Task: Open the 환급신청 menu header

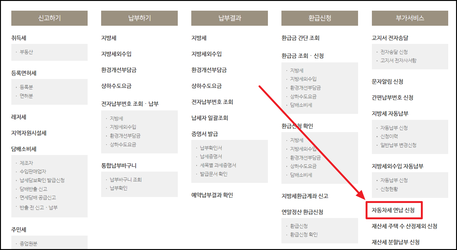Action: pos(320,18)
